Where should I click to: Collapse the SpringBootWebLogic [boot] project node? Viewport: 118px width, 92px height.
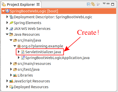click(x=3, y=11)
